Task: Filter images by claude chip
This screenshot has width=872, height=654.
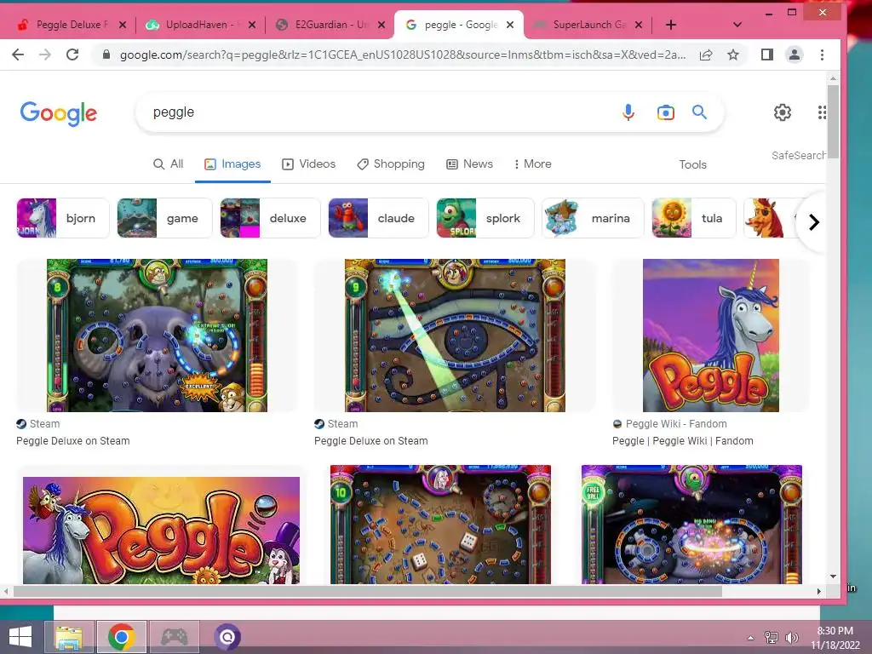Action: [x=378, y=218]
